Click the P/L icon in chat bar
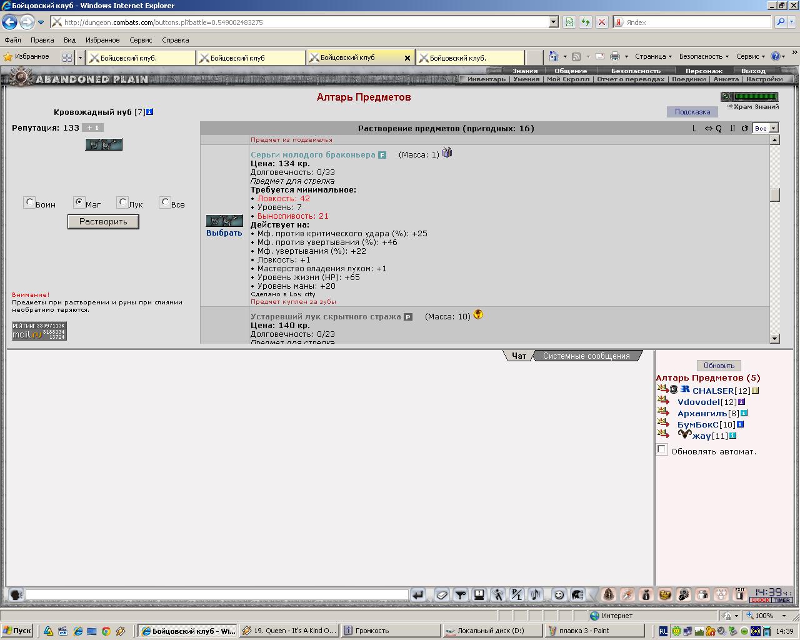 coord(516,594)
